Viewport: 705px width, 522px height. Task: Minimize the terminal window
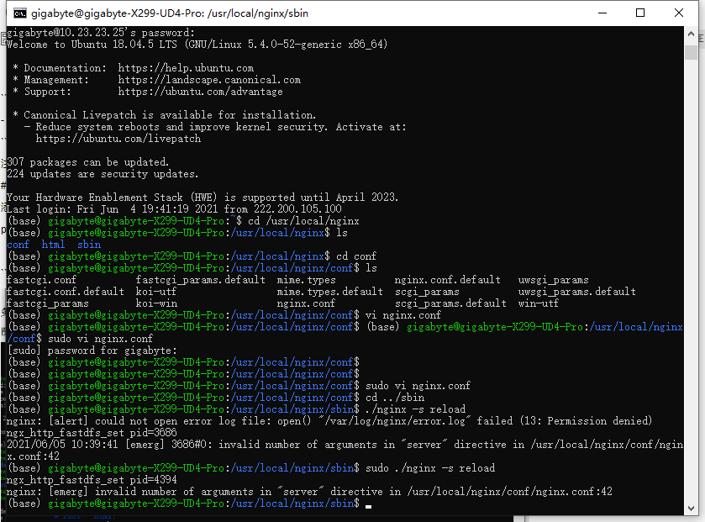[602, 13]
